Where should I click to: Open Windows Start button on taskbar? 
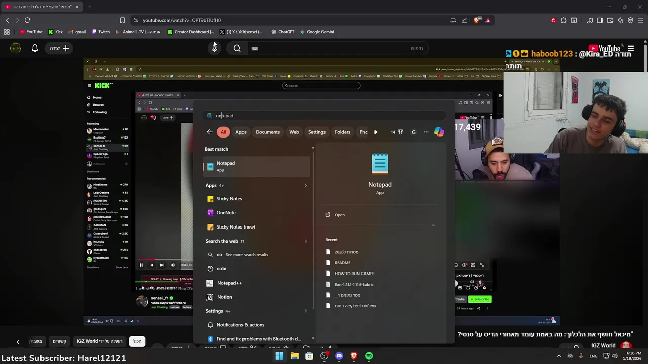tap(279, 356)
